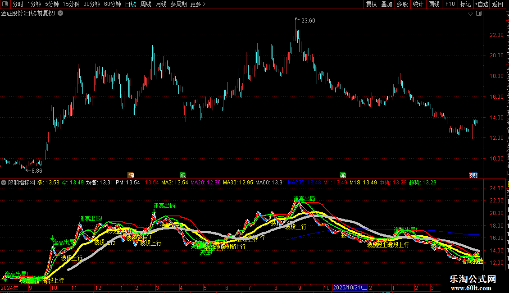Click the 金证股份(日线.前复权) chart title

28,14
